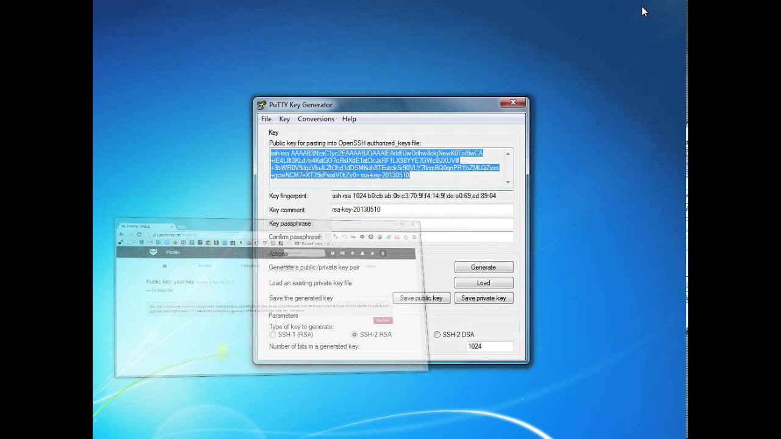The height and width of the screenshot is (439, 781).
Task: Click the Key passphrase field
Action: [422, 224]
